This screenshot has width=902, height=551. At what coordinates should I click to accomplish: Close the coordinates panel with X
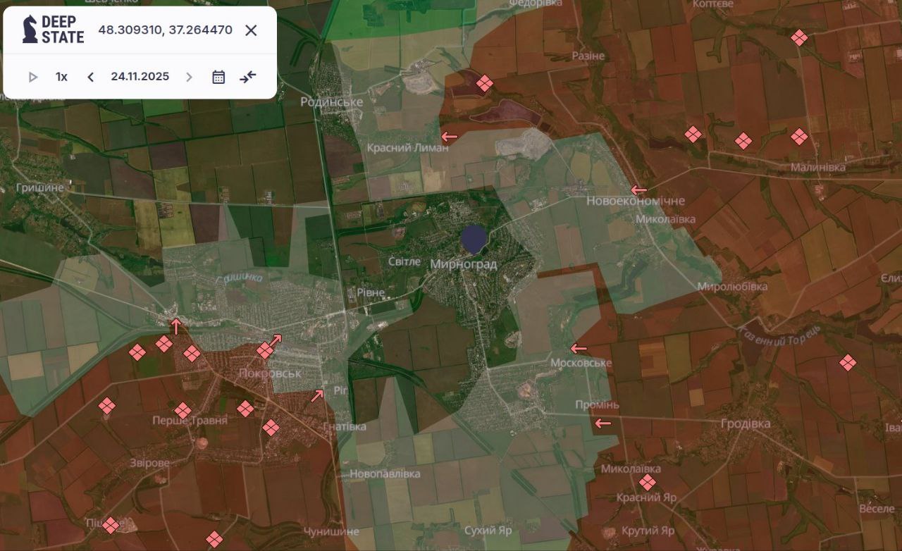251,30
